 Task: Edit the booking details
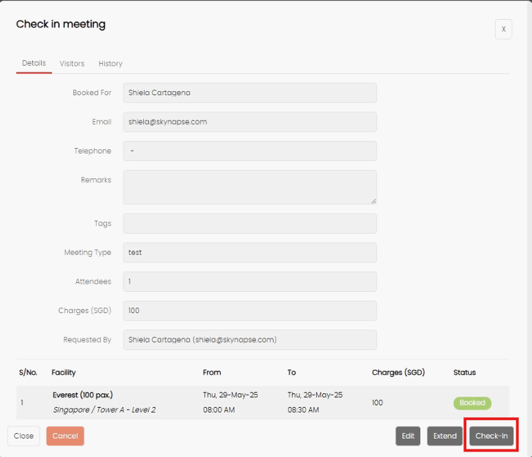(408, 436)
